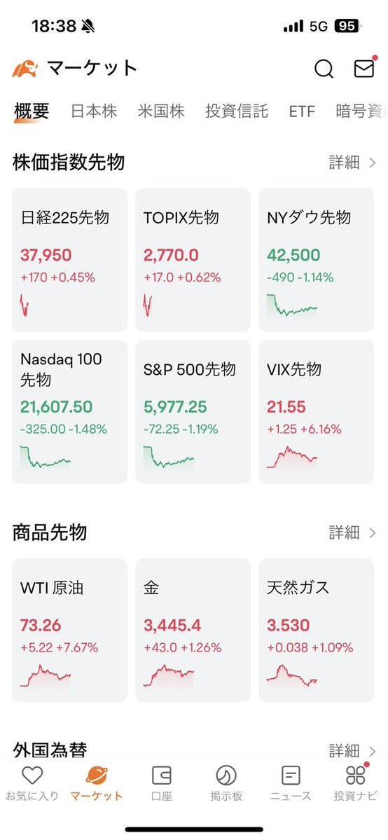Switch to the 米国株 tab

point(161,111)
